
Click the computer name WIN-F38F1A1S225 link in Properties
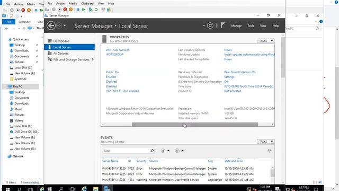118,50
